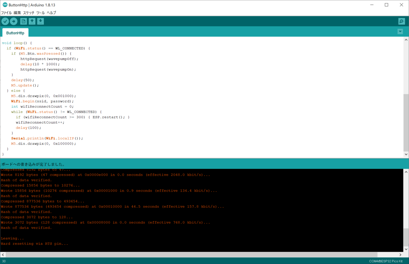Click the editor scrollbar up arrow
This screenshot has width=409, height=264.
coord(406,40)
